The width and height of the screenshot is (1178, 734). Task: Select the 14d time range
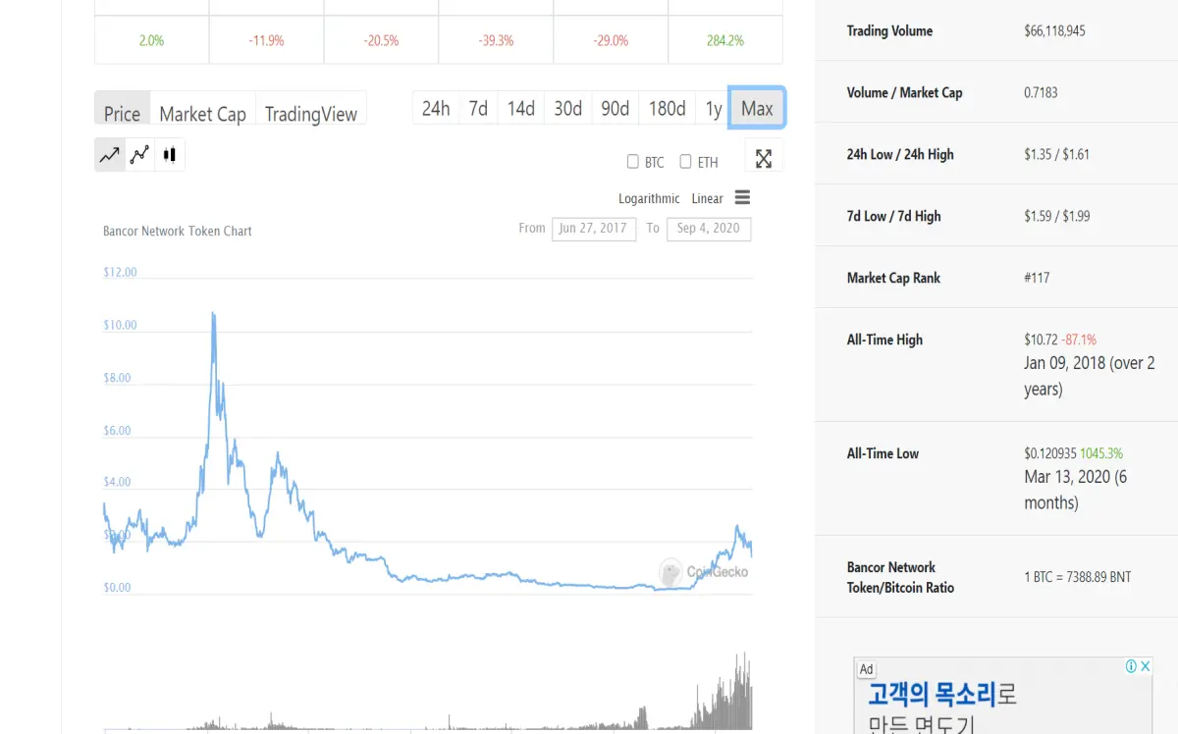(x=521, y=108)
